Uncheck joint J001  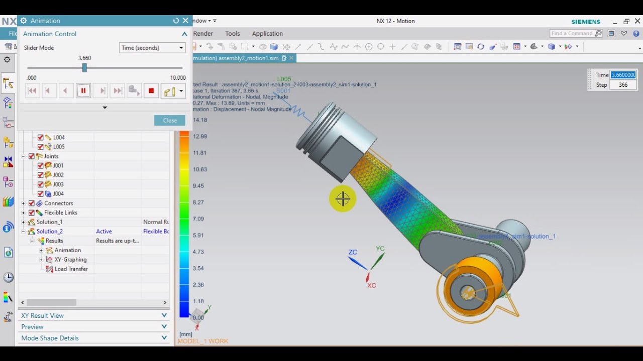pos(41,165)
